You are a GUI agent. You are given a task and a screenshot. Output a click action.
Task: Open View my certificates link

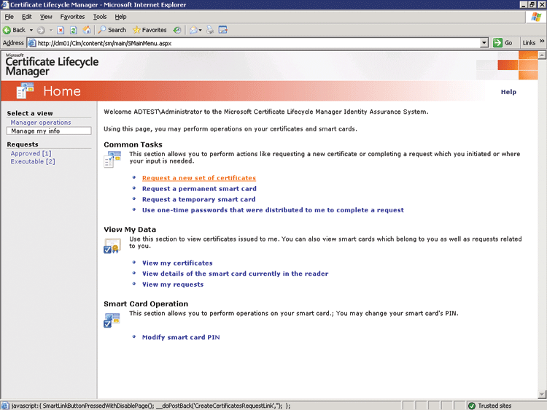click(x=177, y=263)
